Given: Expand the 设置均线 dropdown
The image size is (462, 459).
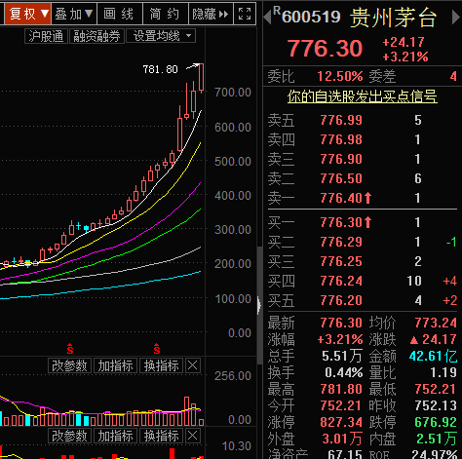Looking at the screenshot, I should click(x=161, y=36).
